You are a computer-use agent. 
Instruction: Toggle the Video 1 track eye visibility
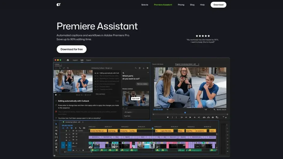click(x=77, y=143)
